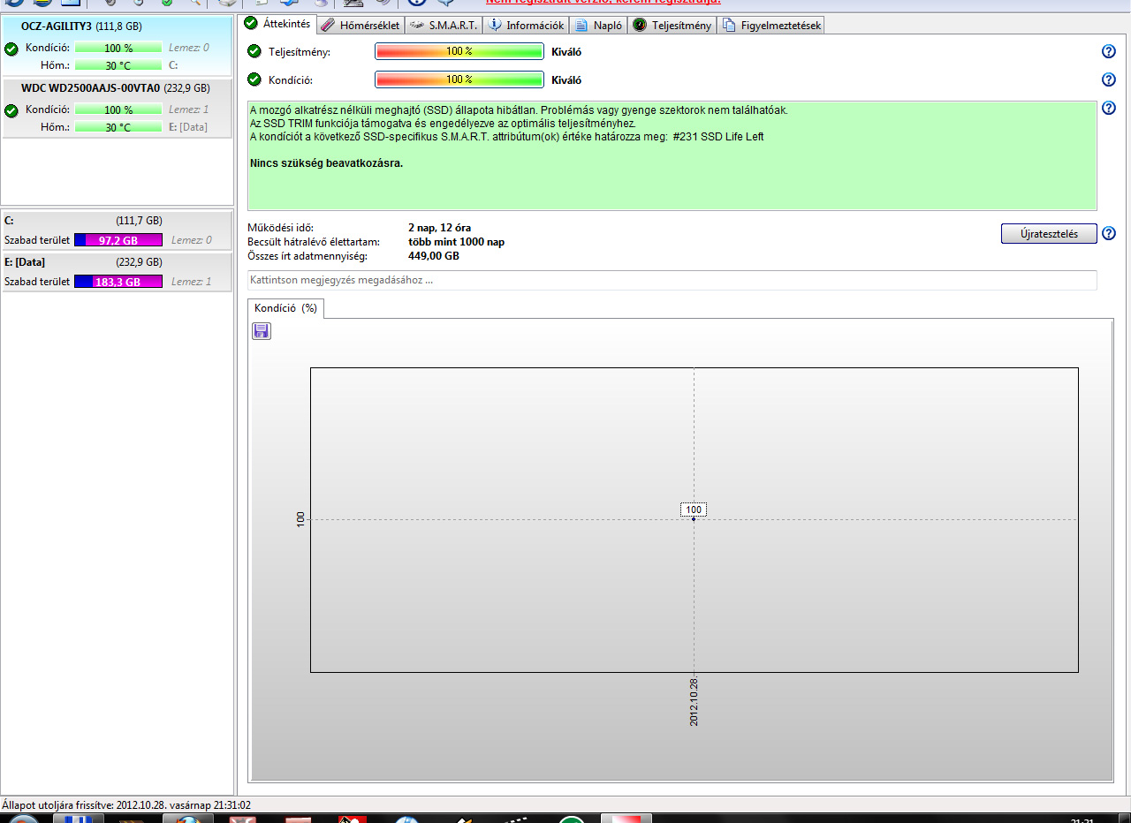1131x823 pixels.
Task: Click the több mint 1000 nap value
Action: [x=456, y=242]
